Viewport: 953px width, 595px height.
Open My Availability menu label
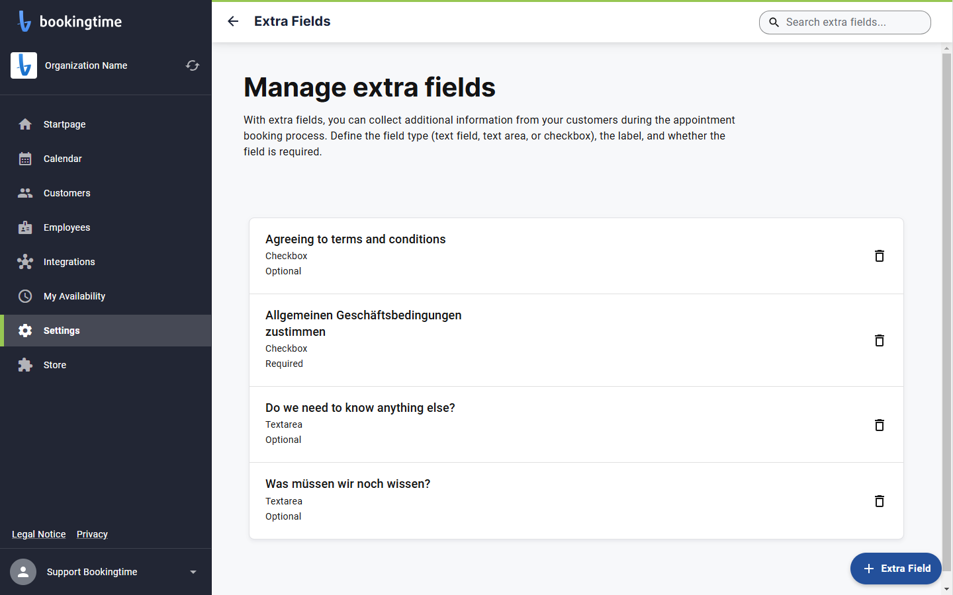coord(74,296)
